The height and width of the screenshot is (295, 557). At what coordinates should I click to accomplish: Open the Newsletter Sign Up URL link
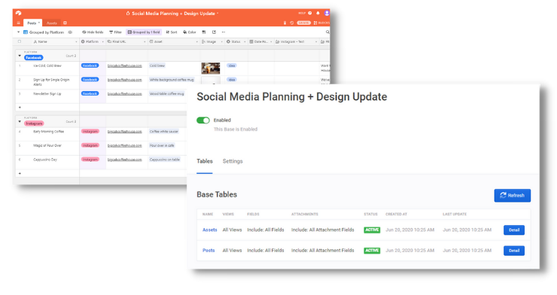point(125,94)
